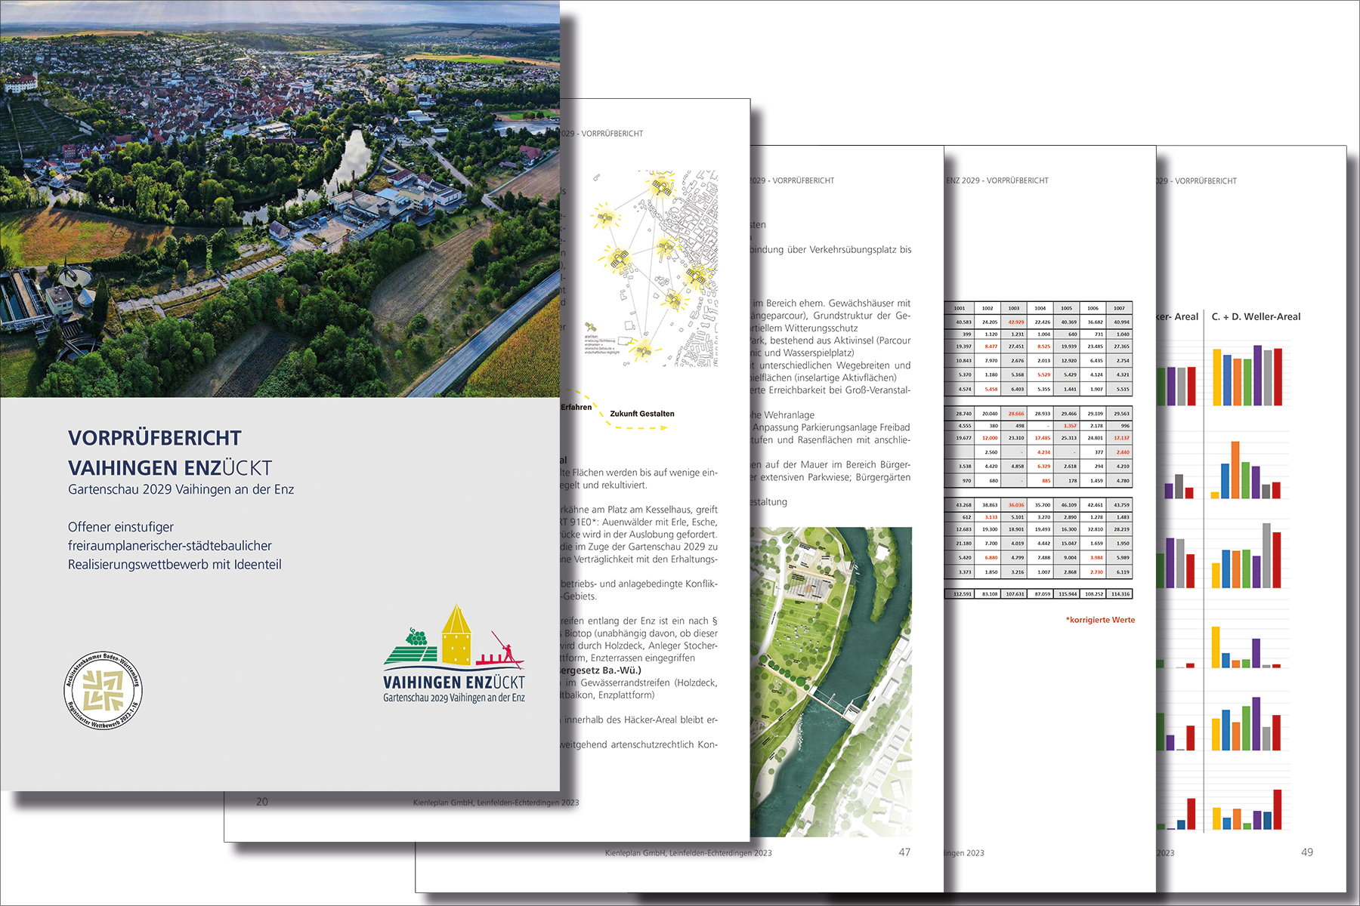Click the Architektenkammer Baden-Württemberg round seal

pyautogui.click(x=103, y=690)
